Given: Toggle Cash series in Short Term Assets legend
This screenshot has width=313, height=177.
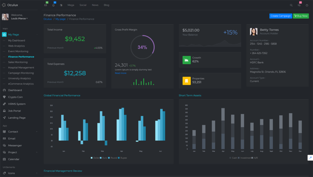Looking at the screenshot, I should [233, 158].
